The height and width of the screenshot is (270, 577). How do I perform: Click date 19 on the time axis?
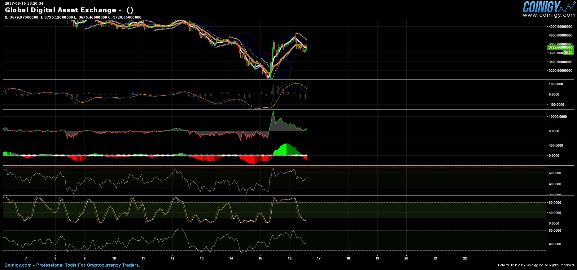point(377,258)
